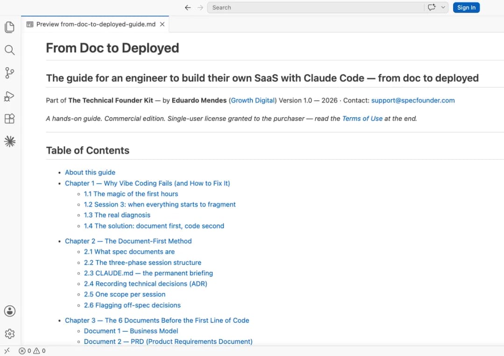Click the Table of Contents heading

pos(88,150)
